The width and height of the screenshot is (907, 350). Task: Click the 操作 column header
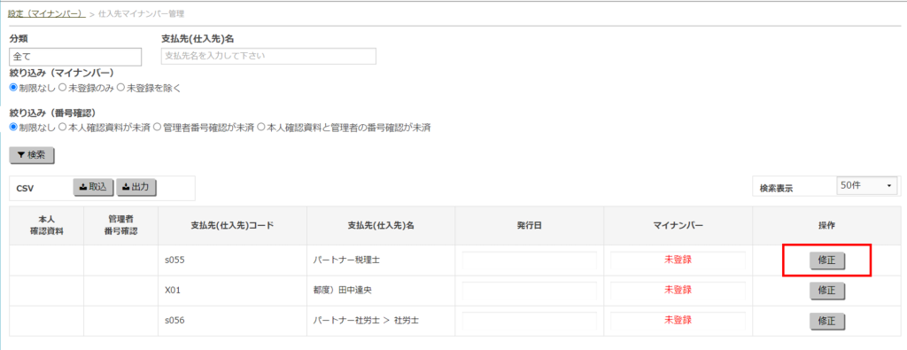coord(826,226)
